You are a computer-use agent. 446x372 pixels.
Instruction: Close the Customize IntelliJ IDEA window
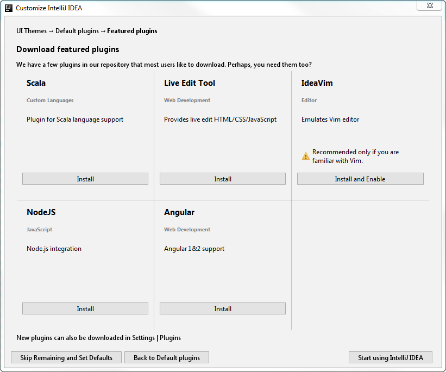[x=429, y=5]
